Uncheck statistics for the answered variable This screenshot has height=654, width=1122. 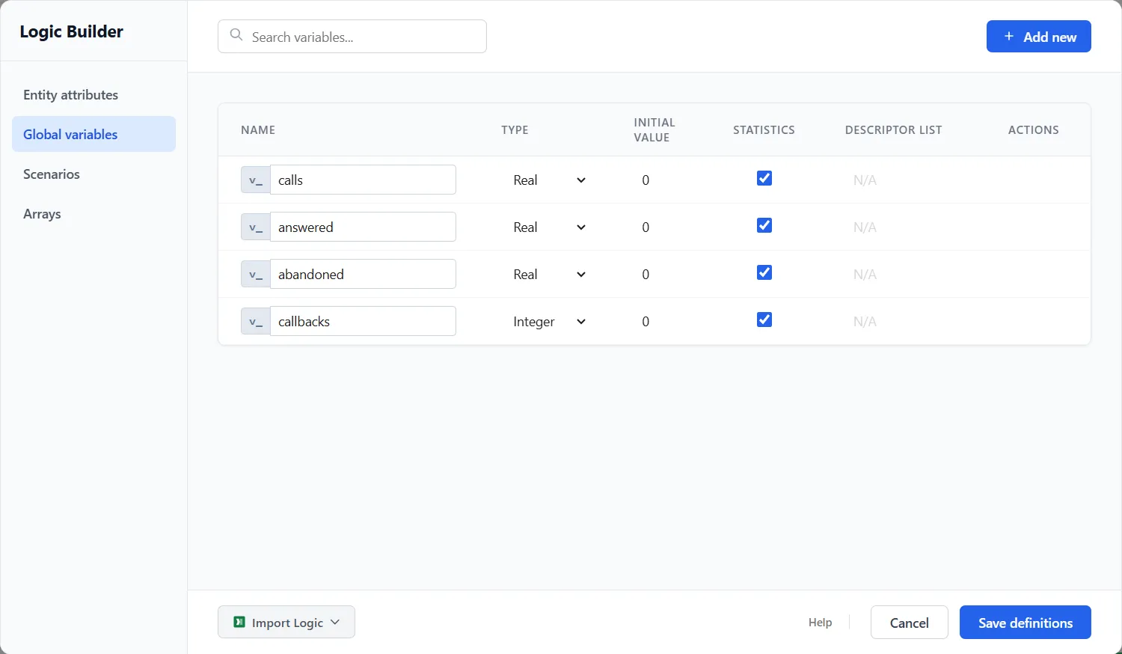tap(764, 225)
